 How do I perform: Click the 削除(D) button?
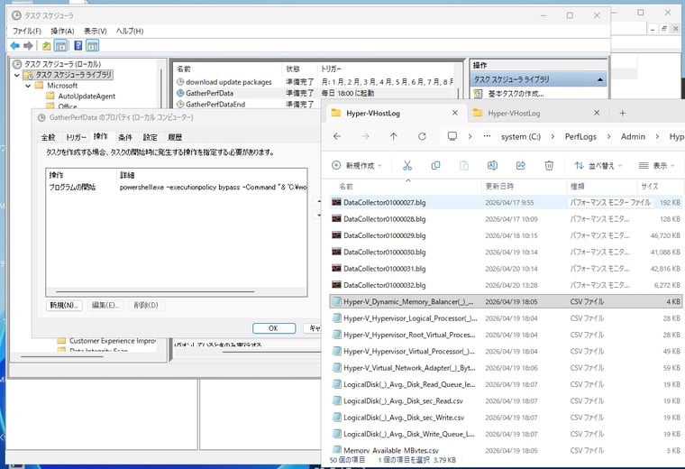tap(146, 305)
